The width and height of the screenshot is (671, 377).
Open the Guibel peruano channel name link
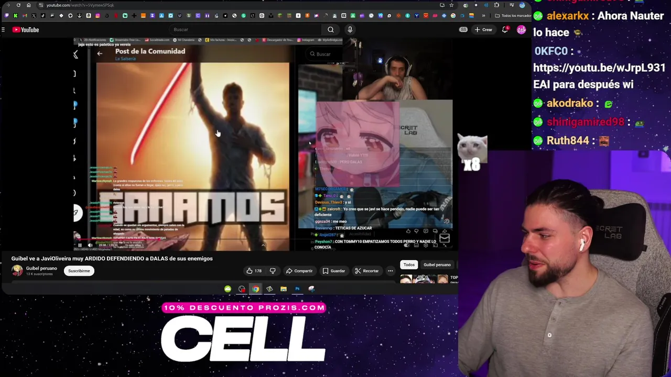[x=41, y=268]
